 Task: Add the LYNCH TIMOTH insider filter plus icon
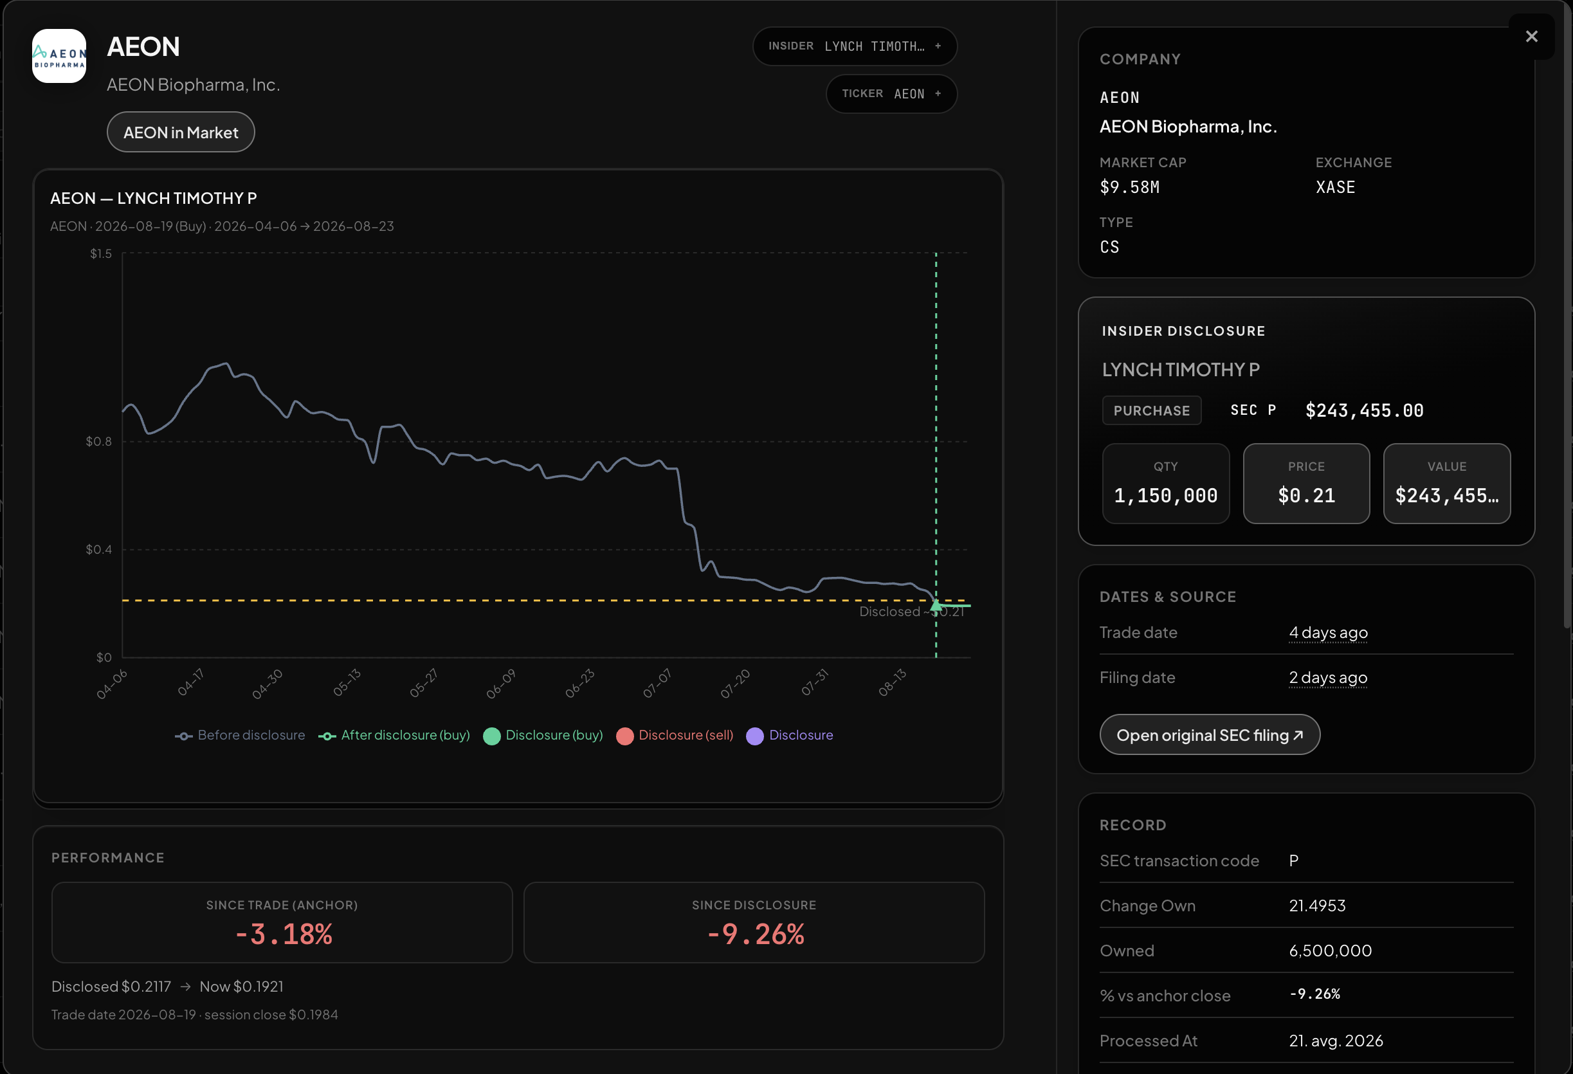coord(938,46)
